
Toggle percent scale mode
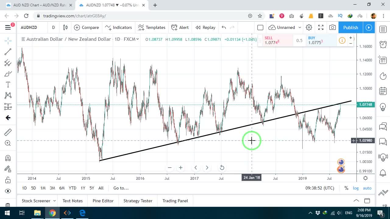coord(346,188)
